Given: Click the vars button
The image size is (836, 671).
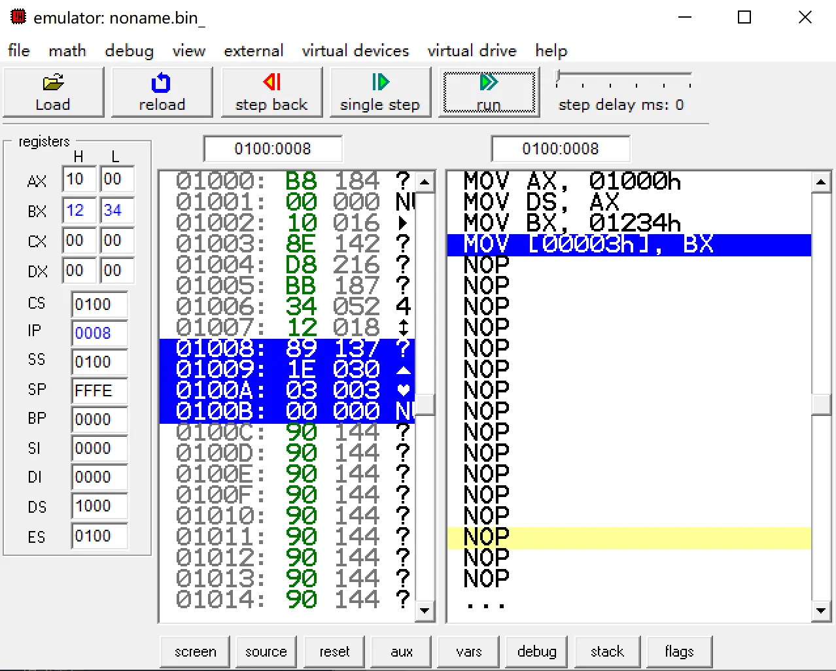Looking at the screenshot, I should point(469,651).
